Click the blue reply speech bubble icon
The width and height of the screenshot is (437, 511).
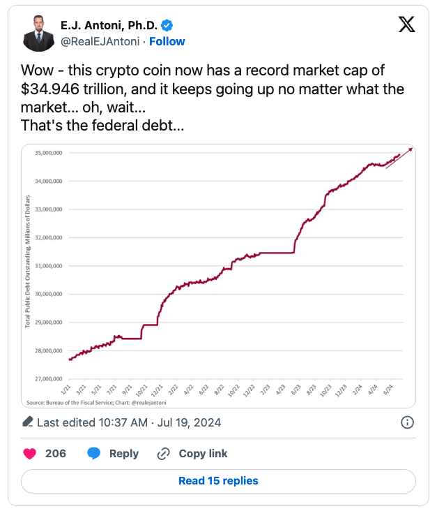[x=94, y=454]
